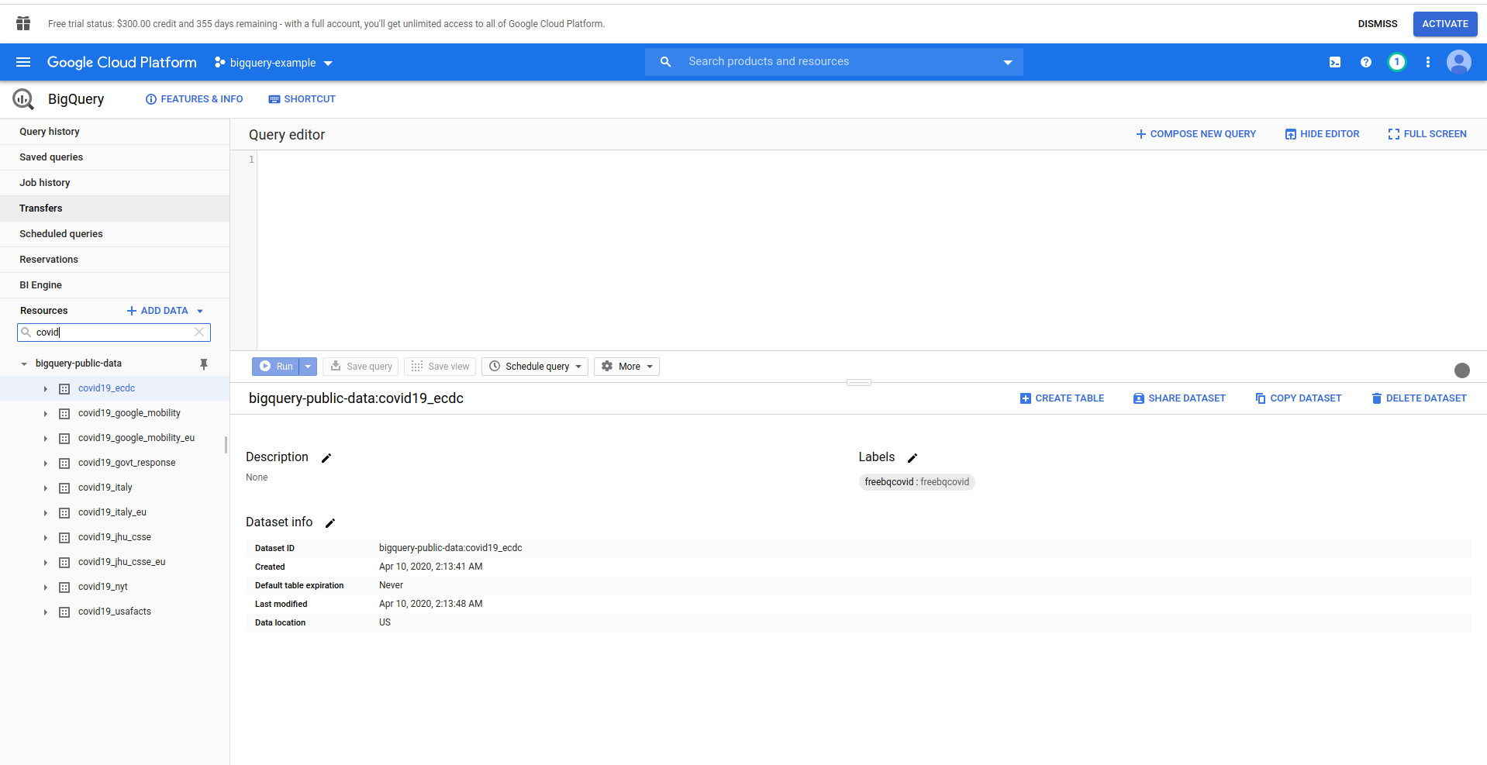The height and width of the screenshot is (765, 1487).
Task: Open Saved queries
Action: [x=115, y=157]
